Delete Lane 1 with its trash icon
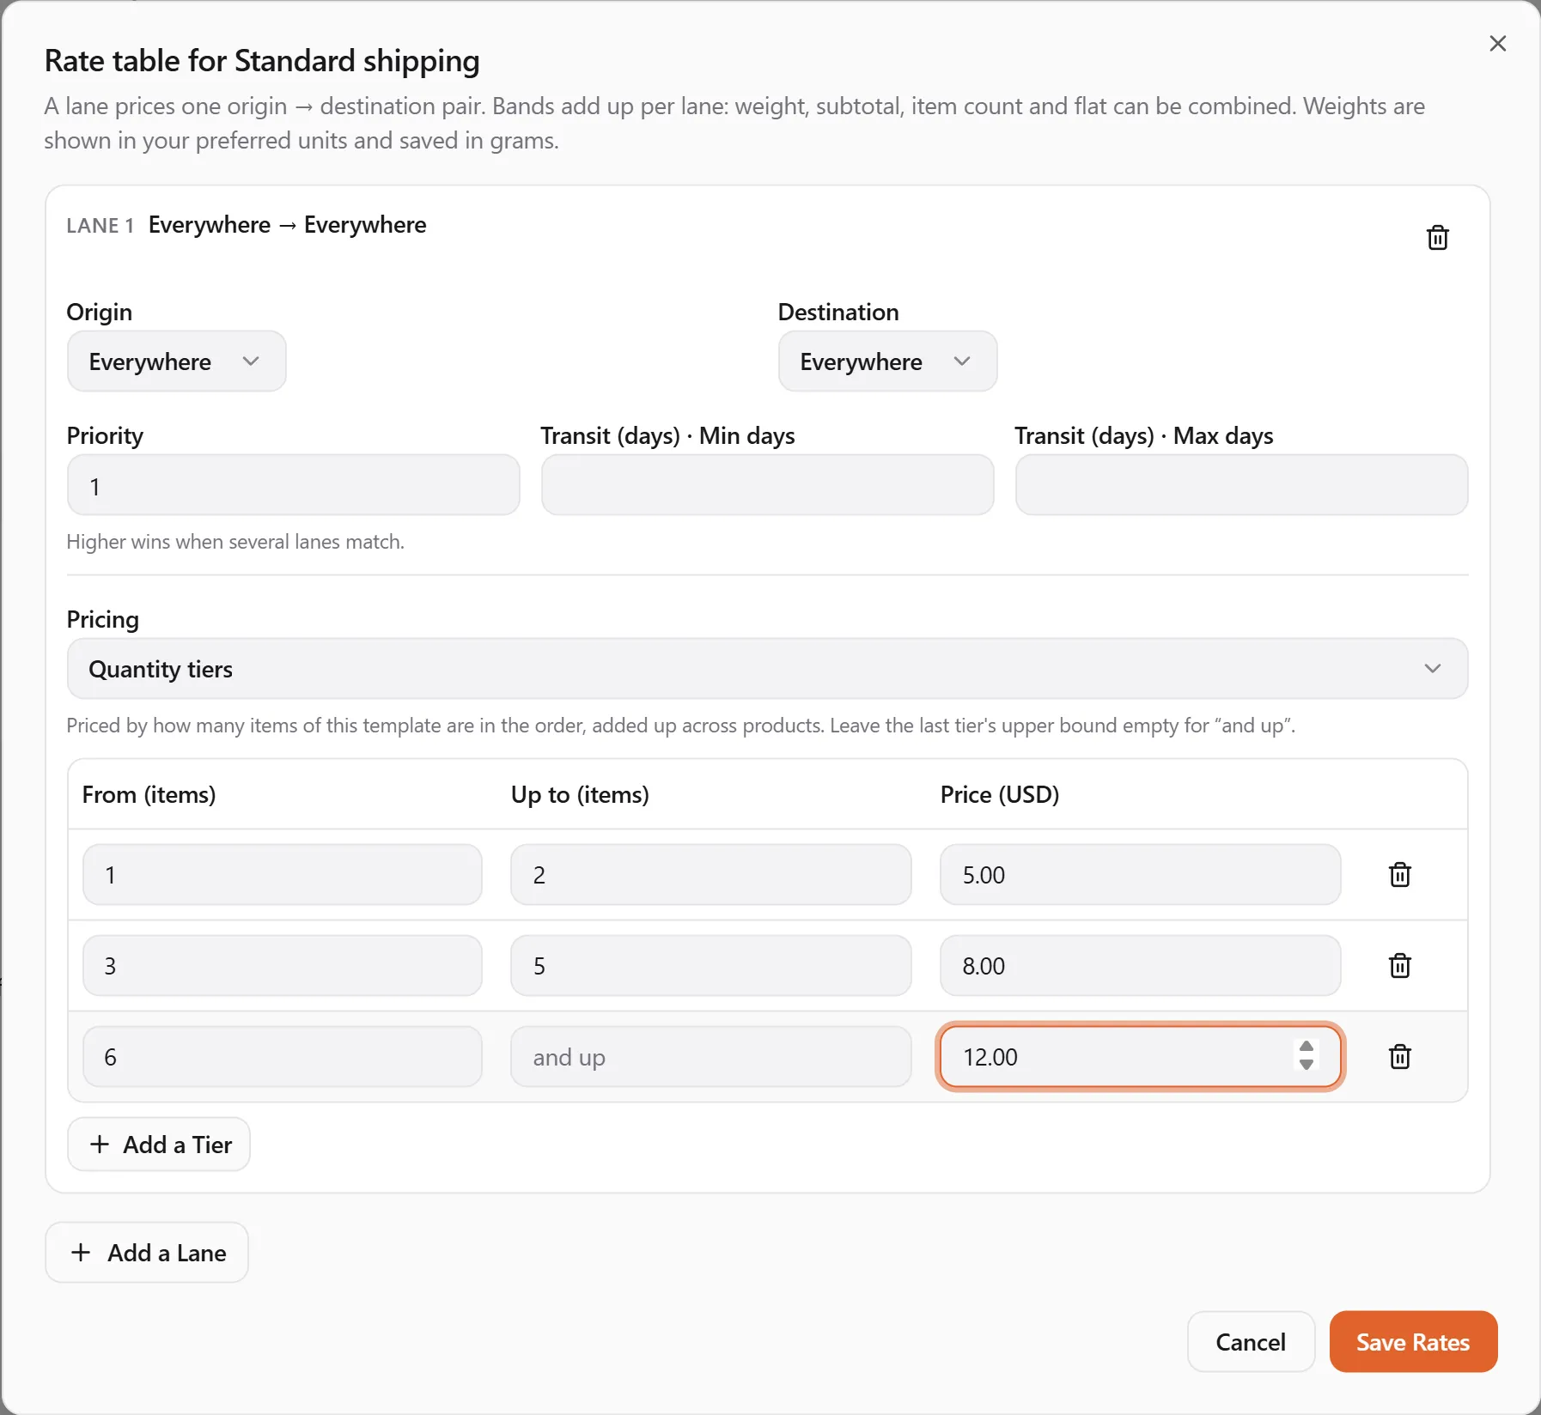 coord(1437,238)
